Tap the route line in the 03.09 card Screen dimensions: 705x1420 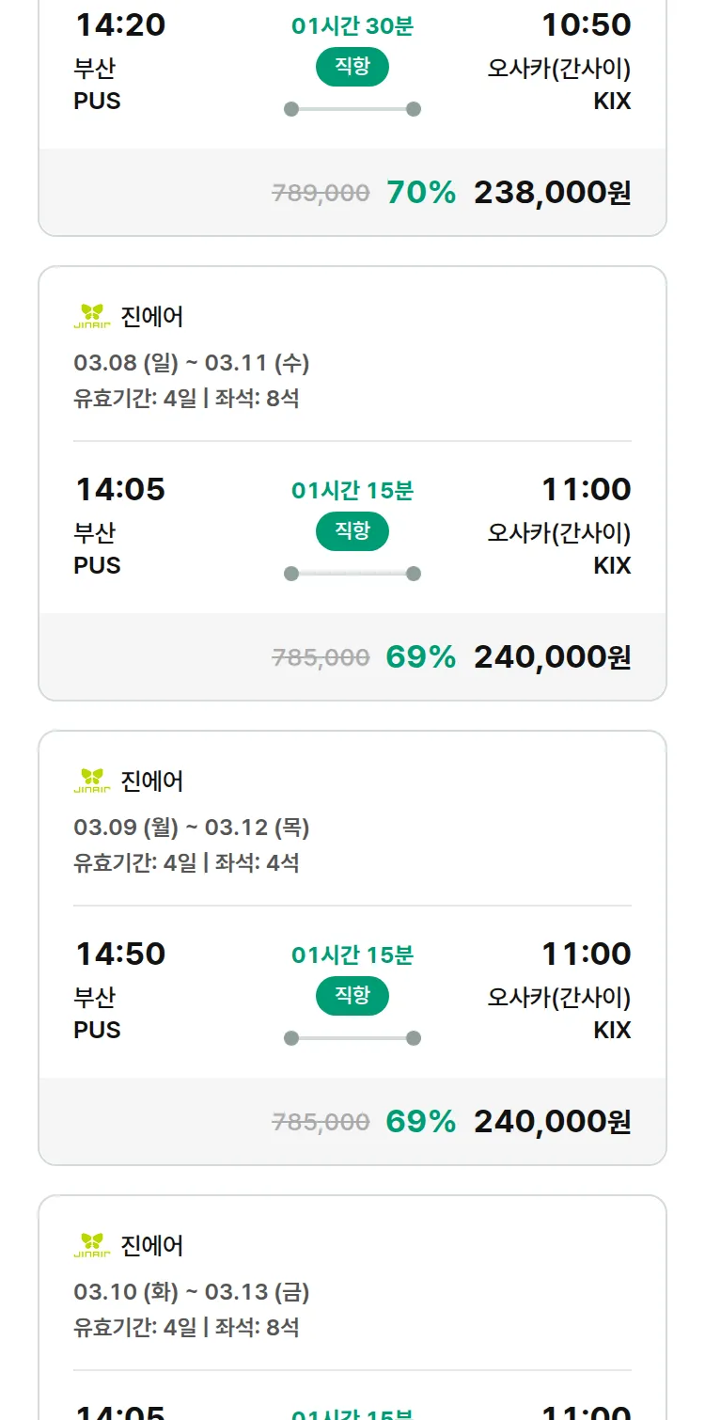(x=352, y=1038)
